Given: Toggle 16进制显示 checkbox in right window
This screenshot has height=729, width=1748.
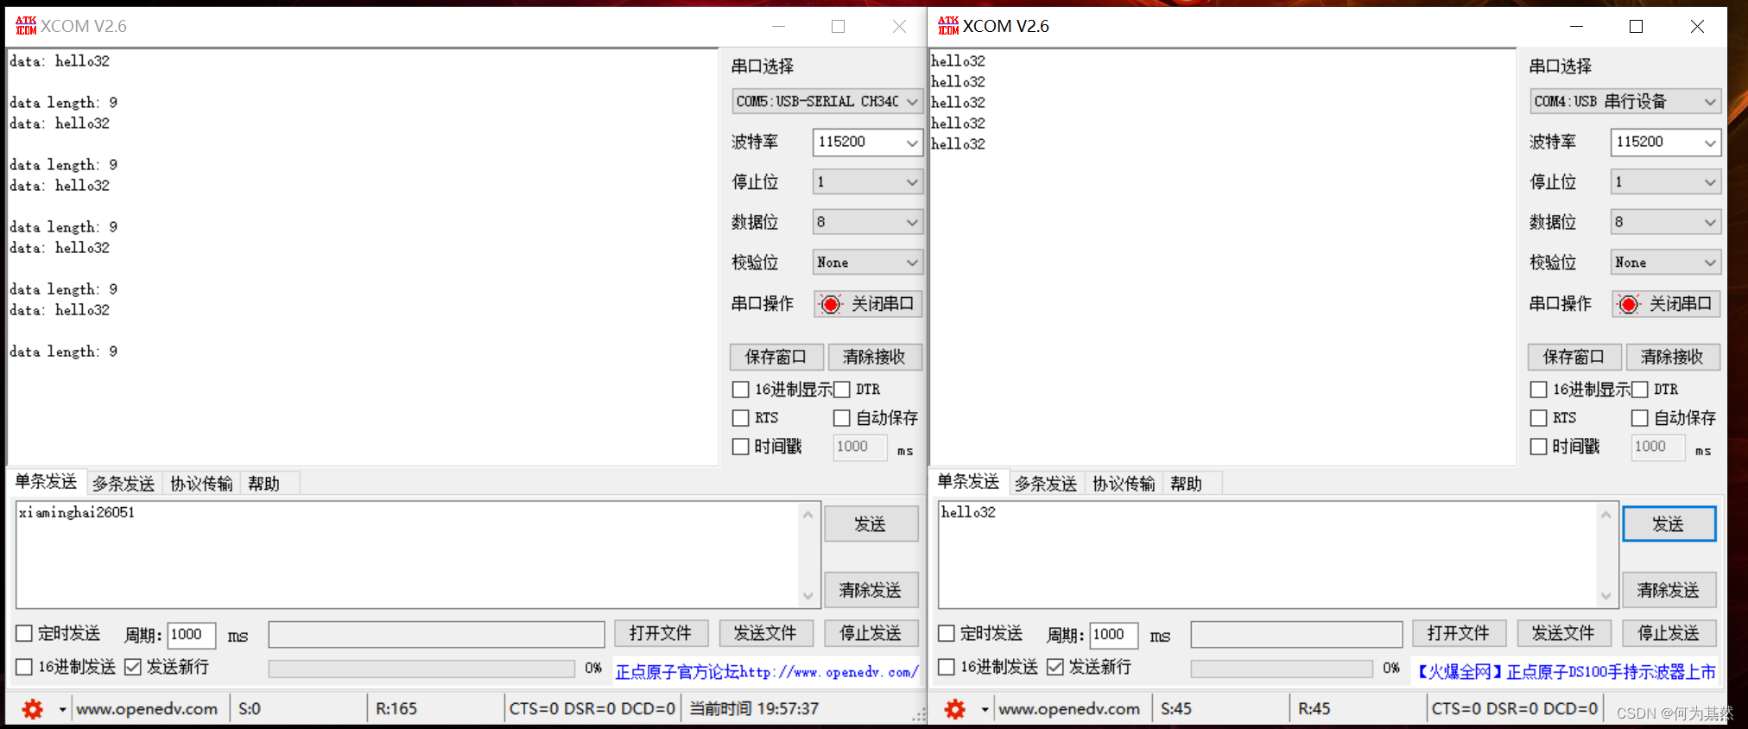Looking at the screenshot, I should tap(1538, 390).
